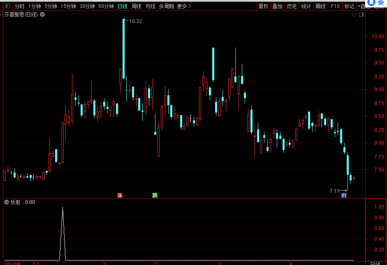Select the 60分钟 period tab
The image size is (387, 265).
tap(106, 6)
